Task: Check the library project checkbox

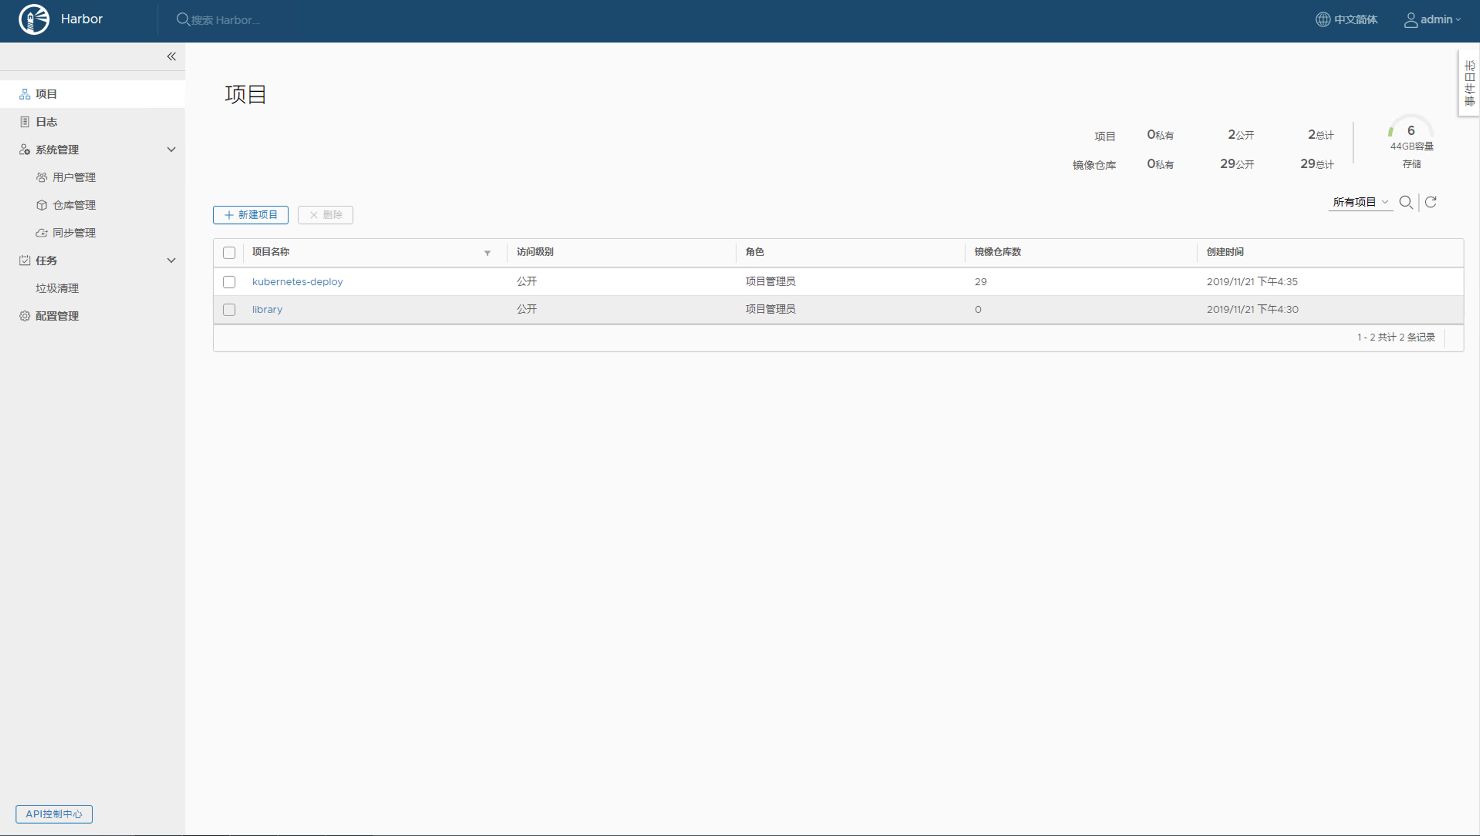Action: click(x=229, y=310)
